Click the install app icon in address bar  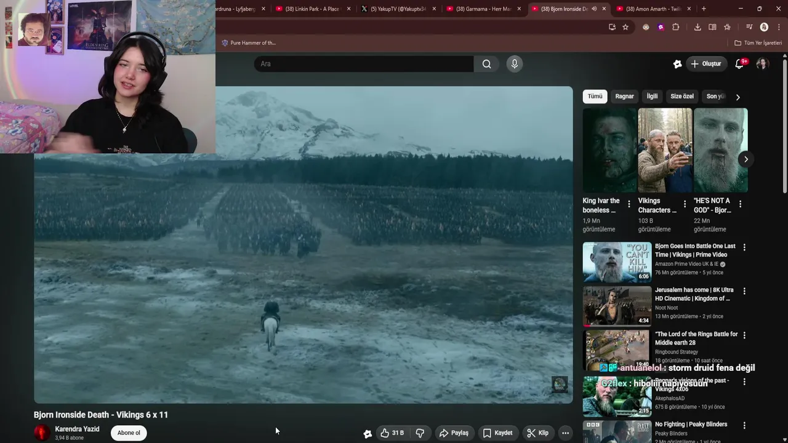tap(612, 27)
